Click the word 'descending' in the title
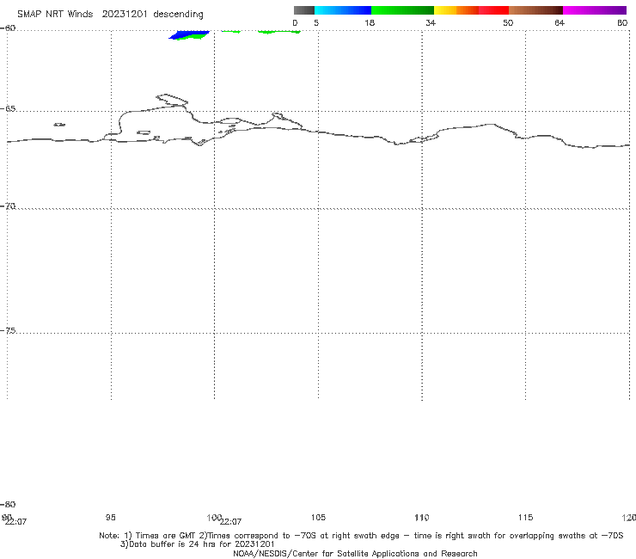Screen dimensions: 636x559 coord(178,15)
